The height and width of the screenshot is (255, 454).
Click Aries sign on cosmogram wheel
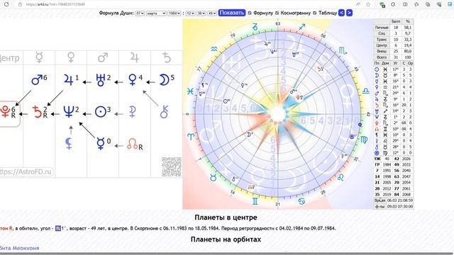pos(191,137)
